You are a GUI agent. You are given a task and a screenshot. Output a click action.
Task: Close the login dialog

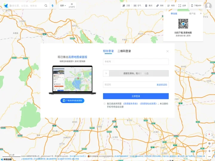pyautogui.click(x=168, y=51)
